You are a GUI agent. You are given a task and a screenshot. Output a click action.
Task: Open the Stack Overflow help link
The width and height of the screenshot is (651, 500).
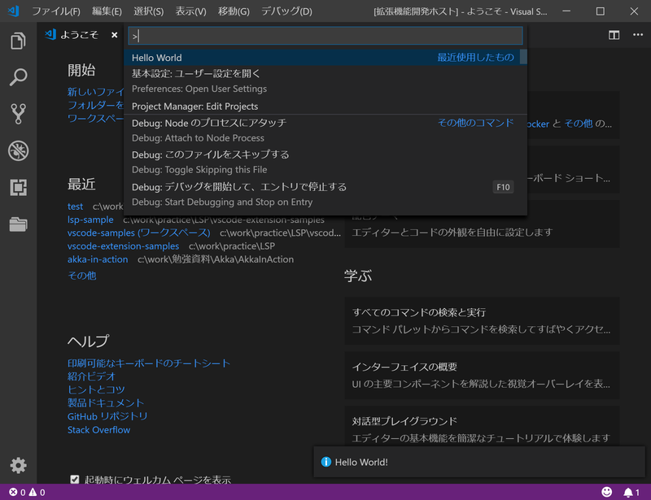tap(98, 430)
